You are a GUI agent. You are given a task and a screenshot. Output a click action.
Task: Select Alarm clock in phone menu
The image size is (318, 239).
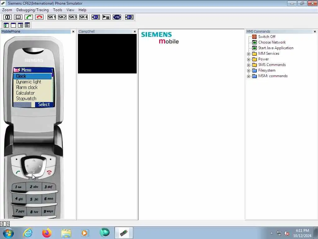click(x=32, y=87)
